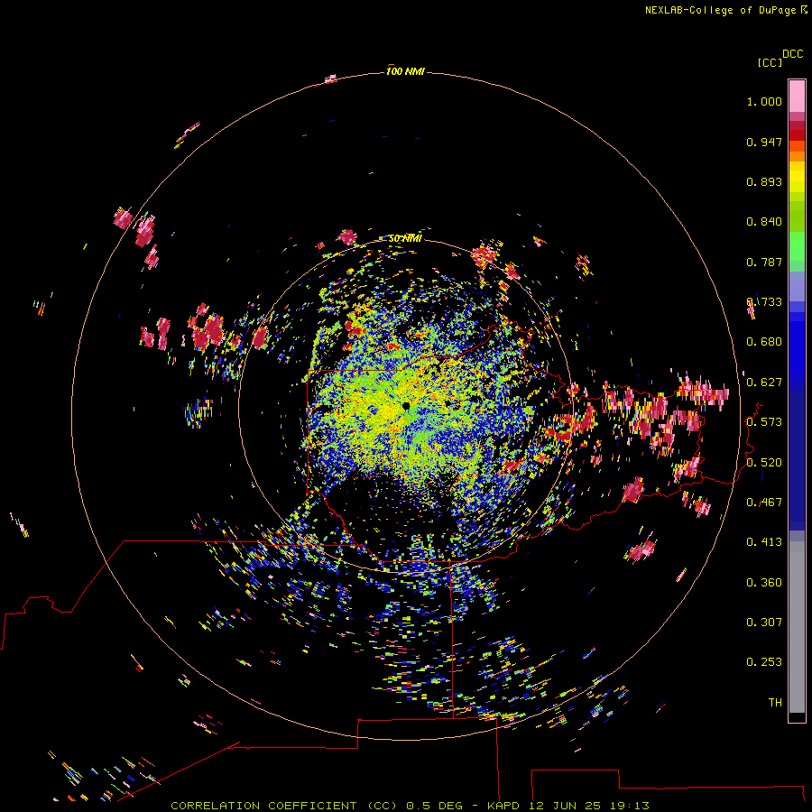
Task: Pick the red swatch in the color bar
Action: pos(797,135)
